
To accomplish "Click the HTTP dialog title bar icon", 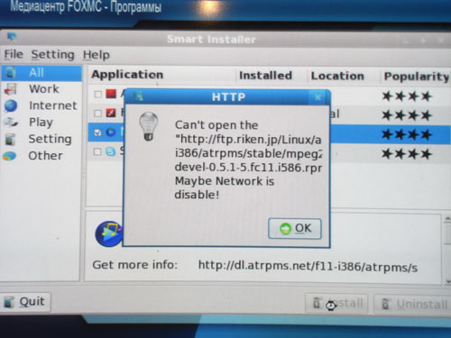I will point(138,96).
